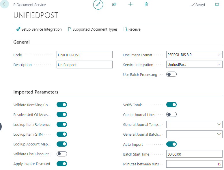This screenshot has width=224, height=170.
Task: Click the Batch Start Time field
Action: [194, 154]
